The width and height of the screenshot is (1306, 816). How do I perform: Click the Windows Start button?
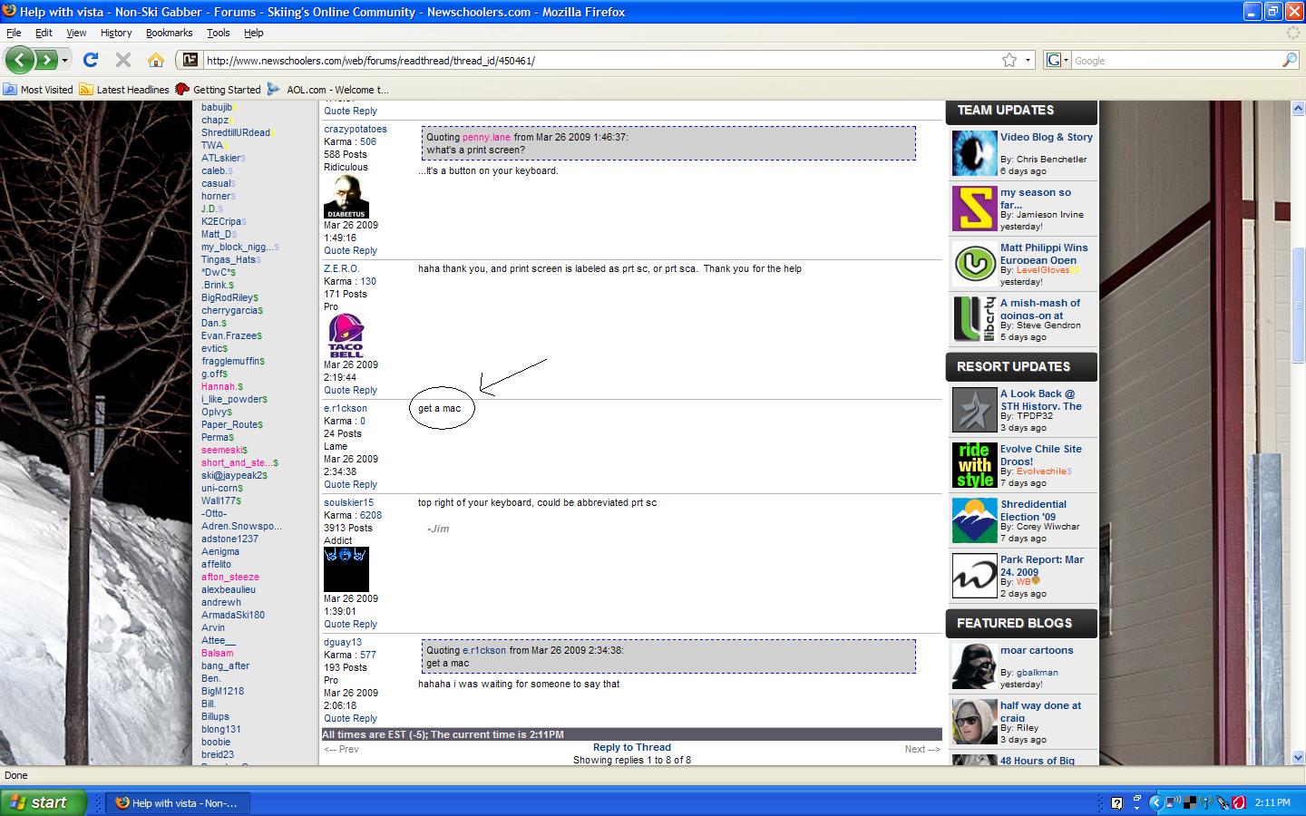point(43,802)
